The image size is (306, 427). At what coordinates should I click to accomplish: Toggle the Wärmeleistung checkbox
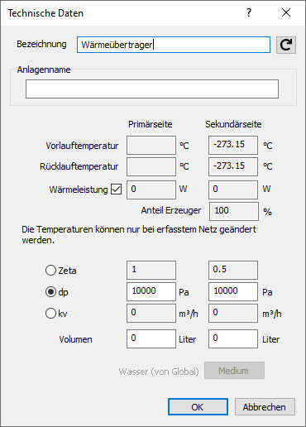117,190
